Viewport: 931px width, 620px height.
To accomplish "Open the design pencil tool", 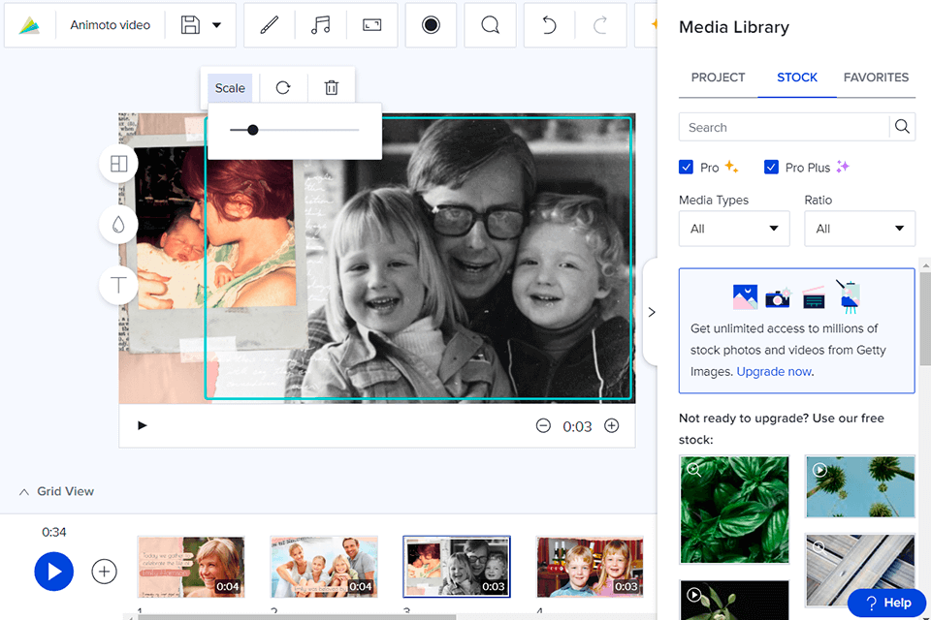I will point(270,25).
